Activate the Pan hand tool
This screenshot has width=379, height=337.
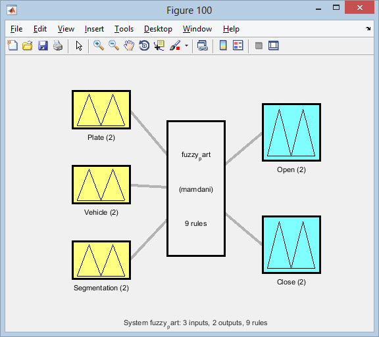click(129, 45)
